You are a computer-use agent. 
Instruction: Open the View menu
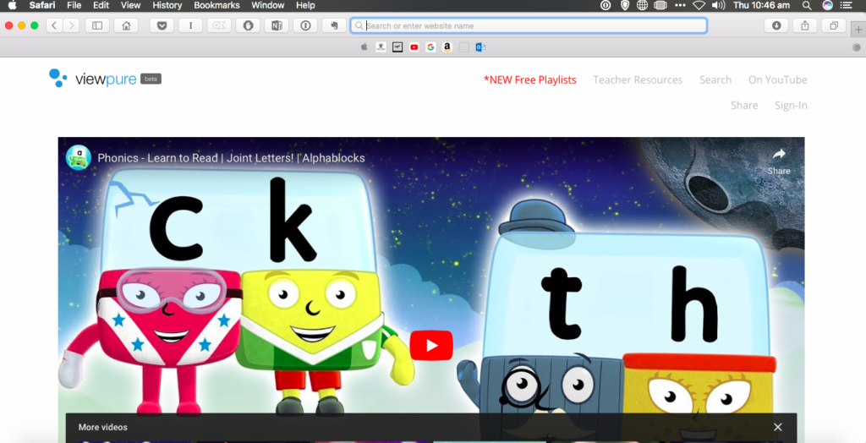130,6
